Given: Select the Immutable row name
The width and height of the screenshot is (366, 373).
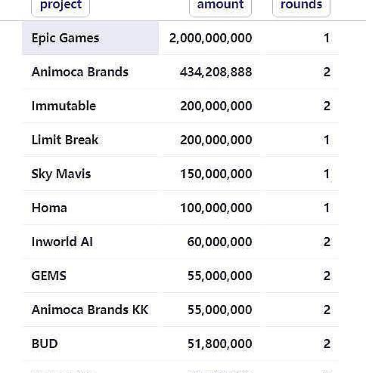Looking at the screenshot, I should pos(64,106).
